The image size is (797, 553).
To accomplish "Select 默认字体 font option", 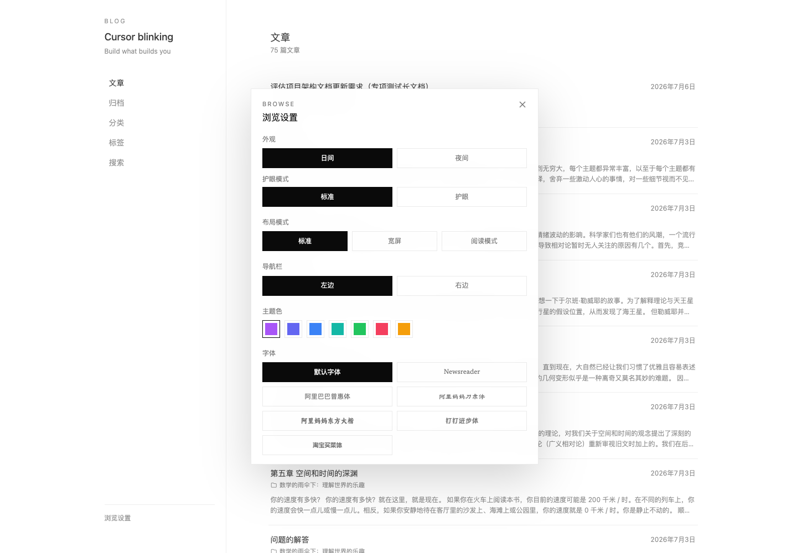I will tap(327, 372).
